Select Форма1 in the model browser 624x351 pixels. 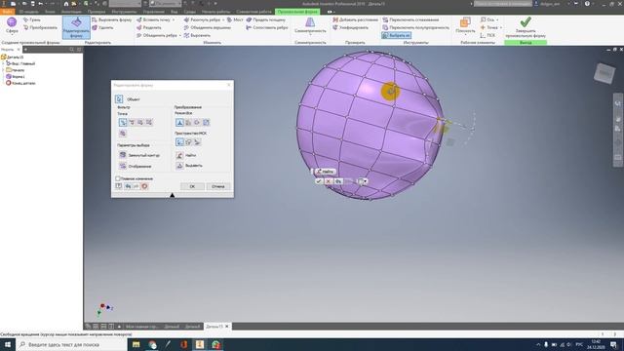coord(16,76)
